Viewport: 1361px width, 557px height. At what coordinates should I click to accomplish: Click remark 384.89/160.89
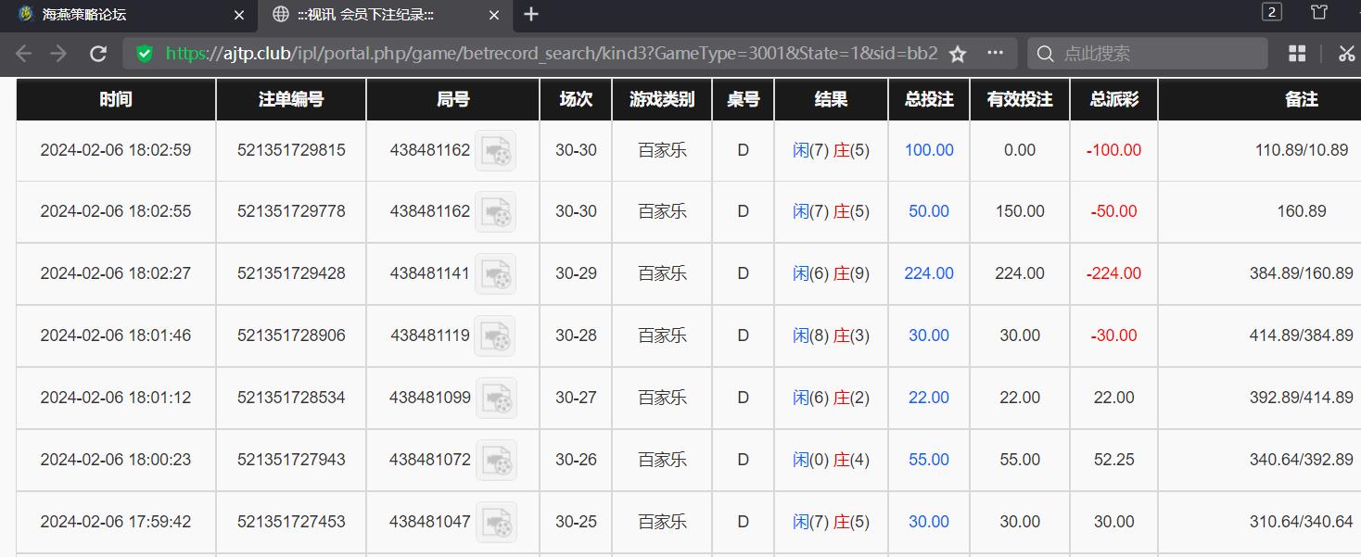(x=1302, y=273)
